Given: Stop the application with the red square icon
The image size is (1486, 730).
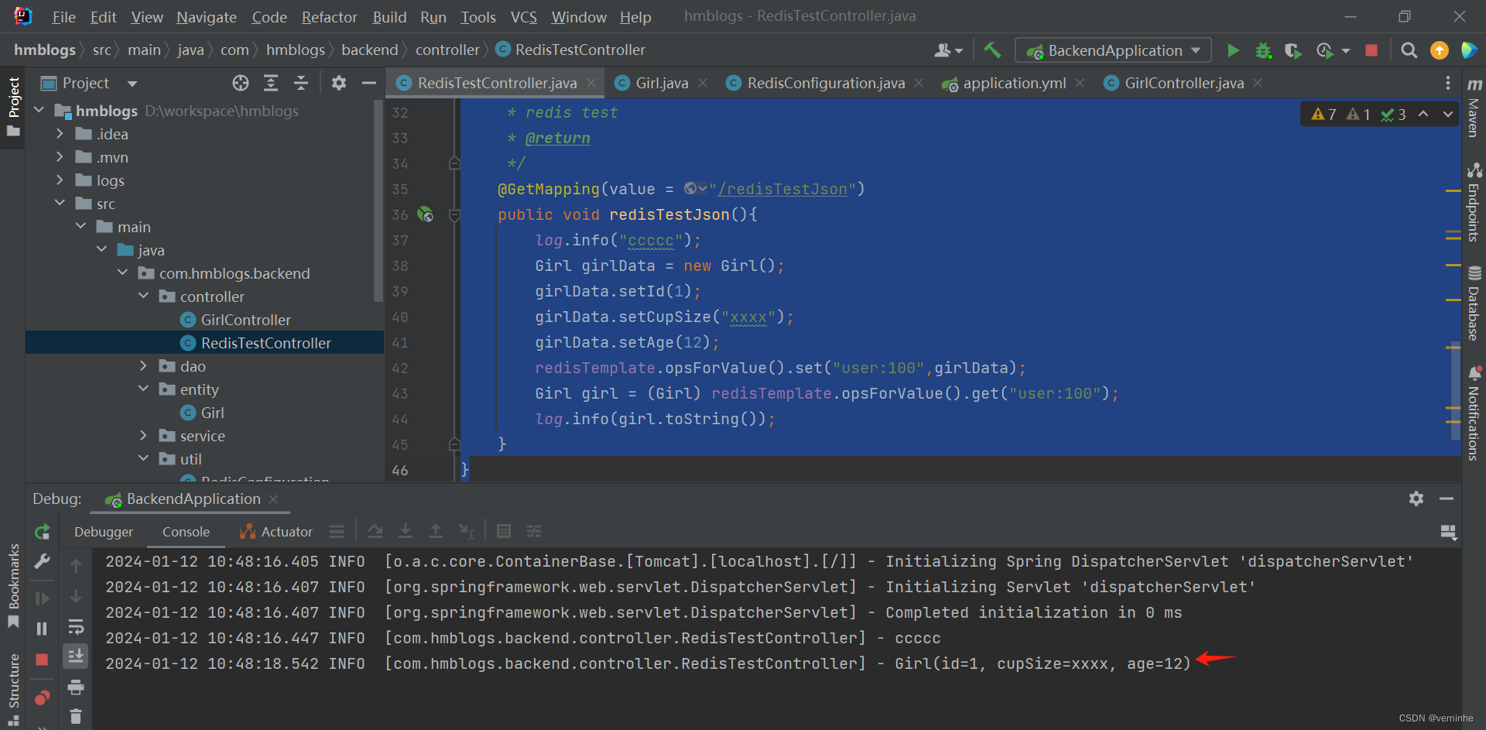Looking at the screenshot, I should tap(1371, 50).
